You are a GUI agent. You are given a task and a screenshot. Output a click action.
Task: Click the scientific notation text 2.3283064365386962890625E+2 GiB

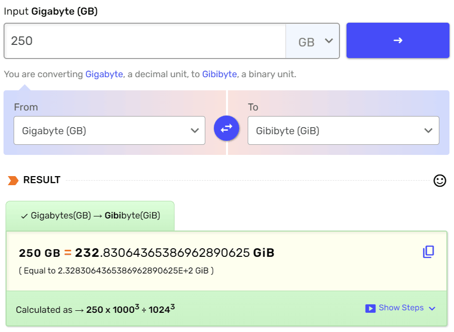pyautogui.click(x=133, y=270)
